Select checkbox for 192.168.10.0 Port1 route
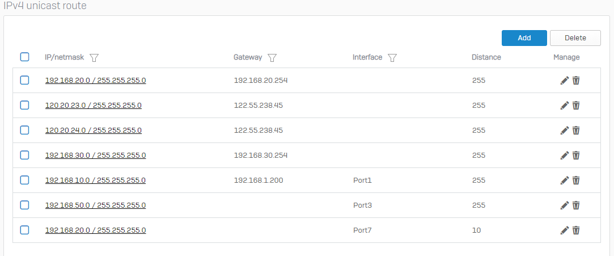The image size is (614, 256). (x=25, y=180)
